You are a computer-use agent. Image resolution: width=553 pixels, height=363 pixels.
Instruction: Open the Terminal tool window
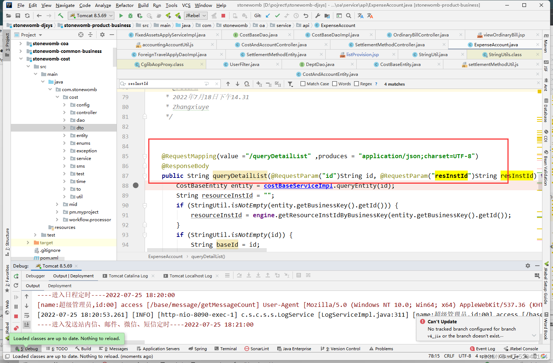(x=225, y=349)
